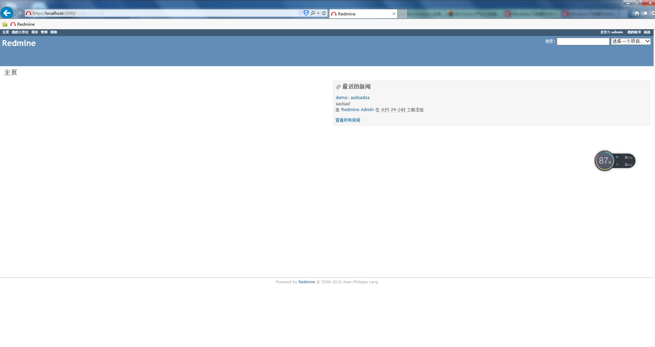Screen dimensions: 655x347
Task: Click the Redmine header title
Action: tap(19, 43)
